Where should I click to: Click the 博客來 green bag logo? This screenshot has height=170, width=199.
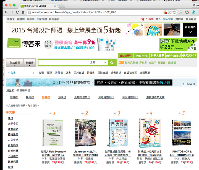pos(14,43)
